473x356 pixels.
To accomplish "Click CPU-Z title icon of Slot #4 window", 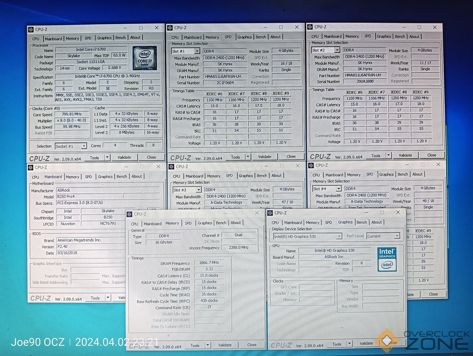I will tap(311, 165).
